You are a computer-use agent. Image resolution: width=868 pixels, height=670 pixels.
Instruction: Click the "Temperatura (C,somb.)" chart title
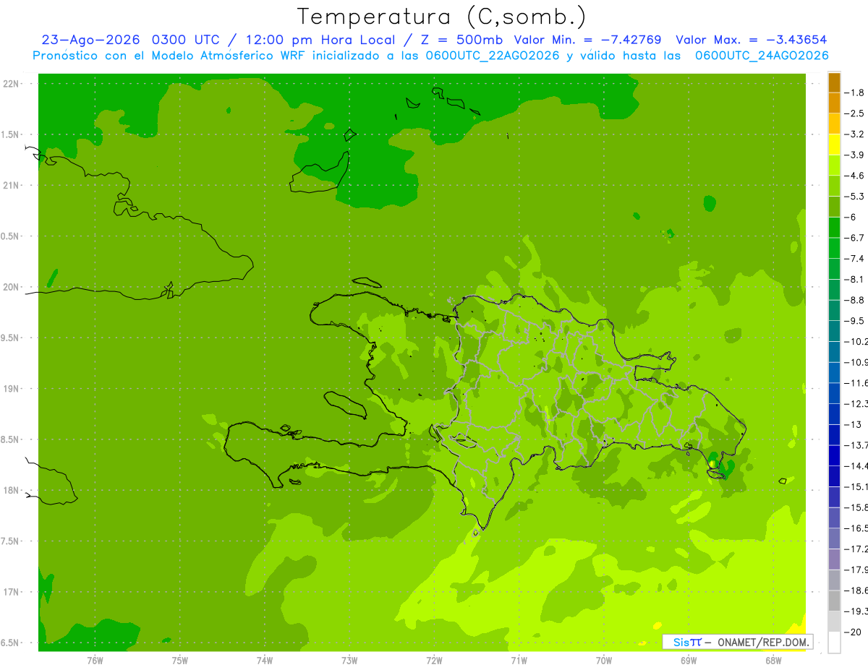pos(442,17)
